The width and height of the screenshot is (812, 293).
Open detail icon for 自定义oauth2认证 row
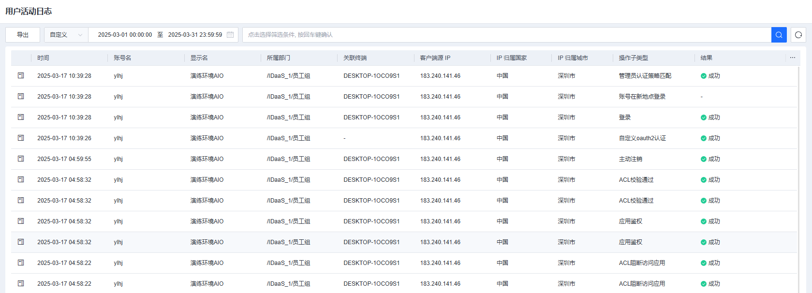[x=21, y=138]
